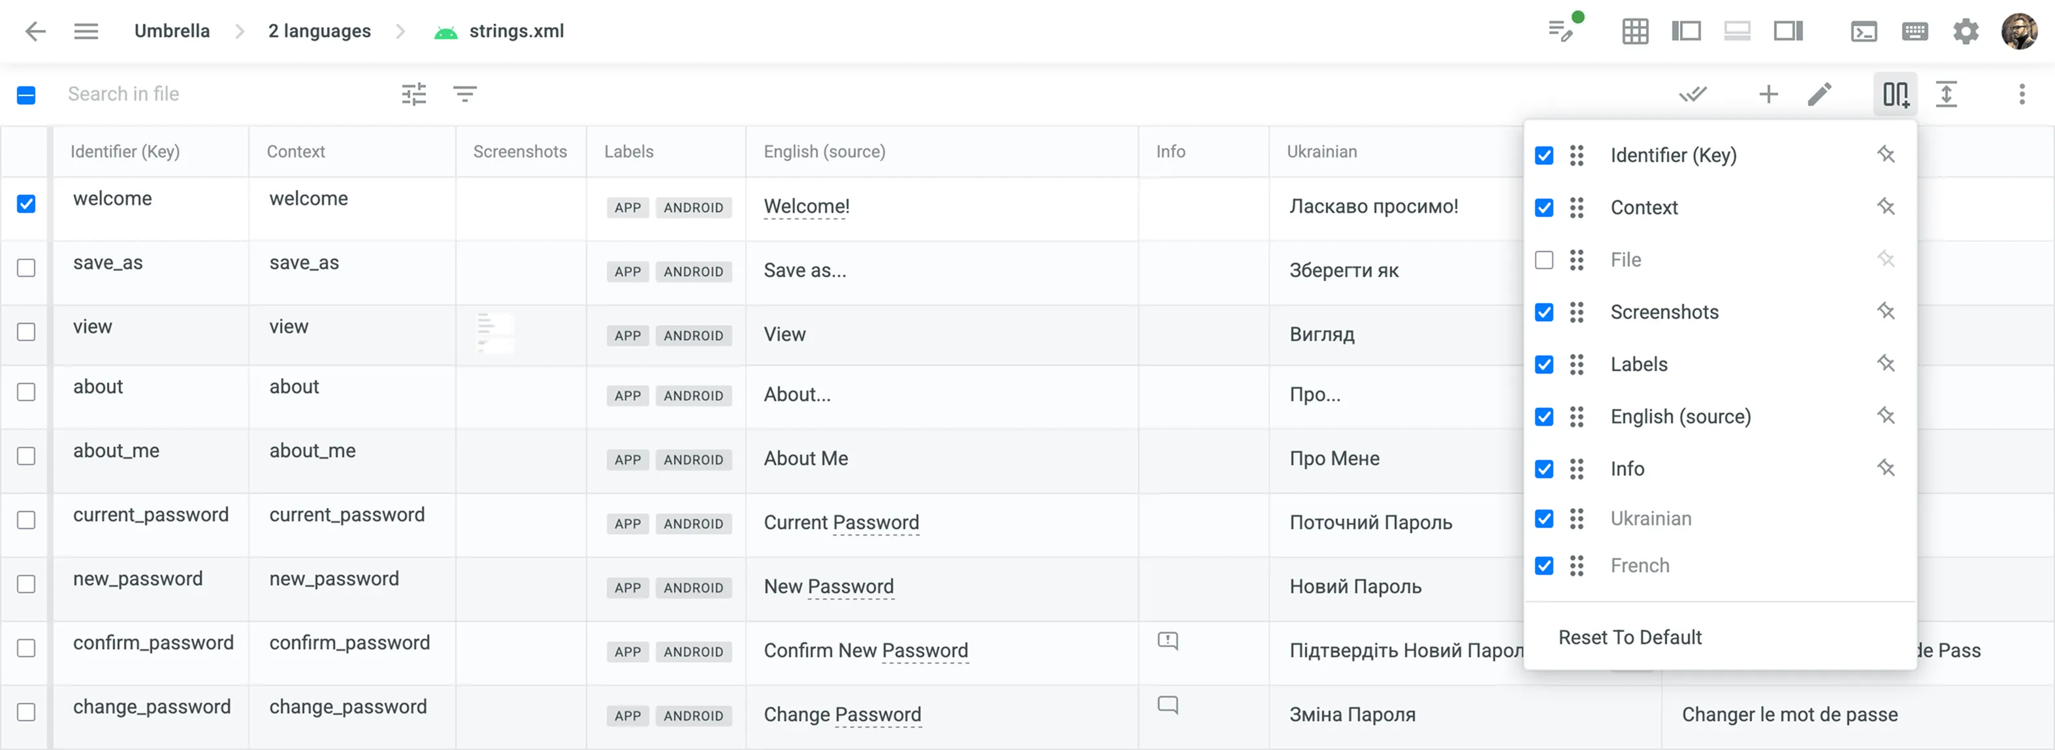Viewport: 2055px width, 750px height.
Task: Open the Umbrella project breadcrumb link
Action: coord(172,31)
